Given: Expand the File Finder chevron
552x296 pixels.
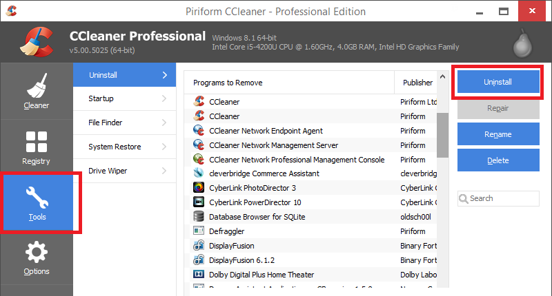Looking at the screenshot, I should (x=164, y=123).
